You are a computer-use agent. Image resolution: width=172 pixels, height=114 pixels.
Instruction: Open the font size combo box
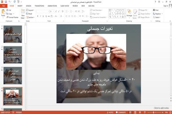coord(52,11)
